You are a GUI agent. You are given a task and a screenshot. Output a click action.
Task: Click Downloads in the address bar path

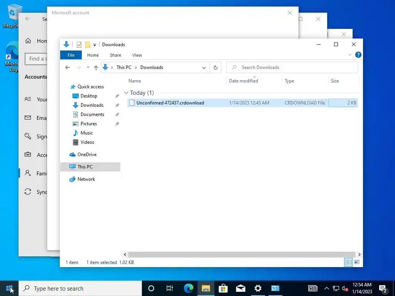[x=152, y=67]
